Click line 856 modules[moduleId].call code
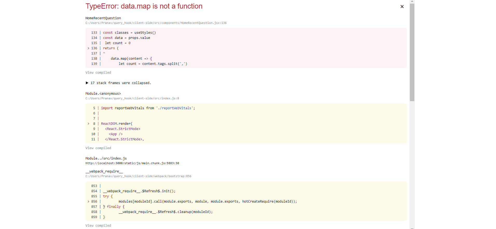The image size is (496, 229). click(208, 202)
